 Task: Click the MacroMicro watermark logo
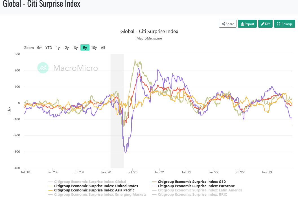[x=43, y=68]
